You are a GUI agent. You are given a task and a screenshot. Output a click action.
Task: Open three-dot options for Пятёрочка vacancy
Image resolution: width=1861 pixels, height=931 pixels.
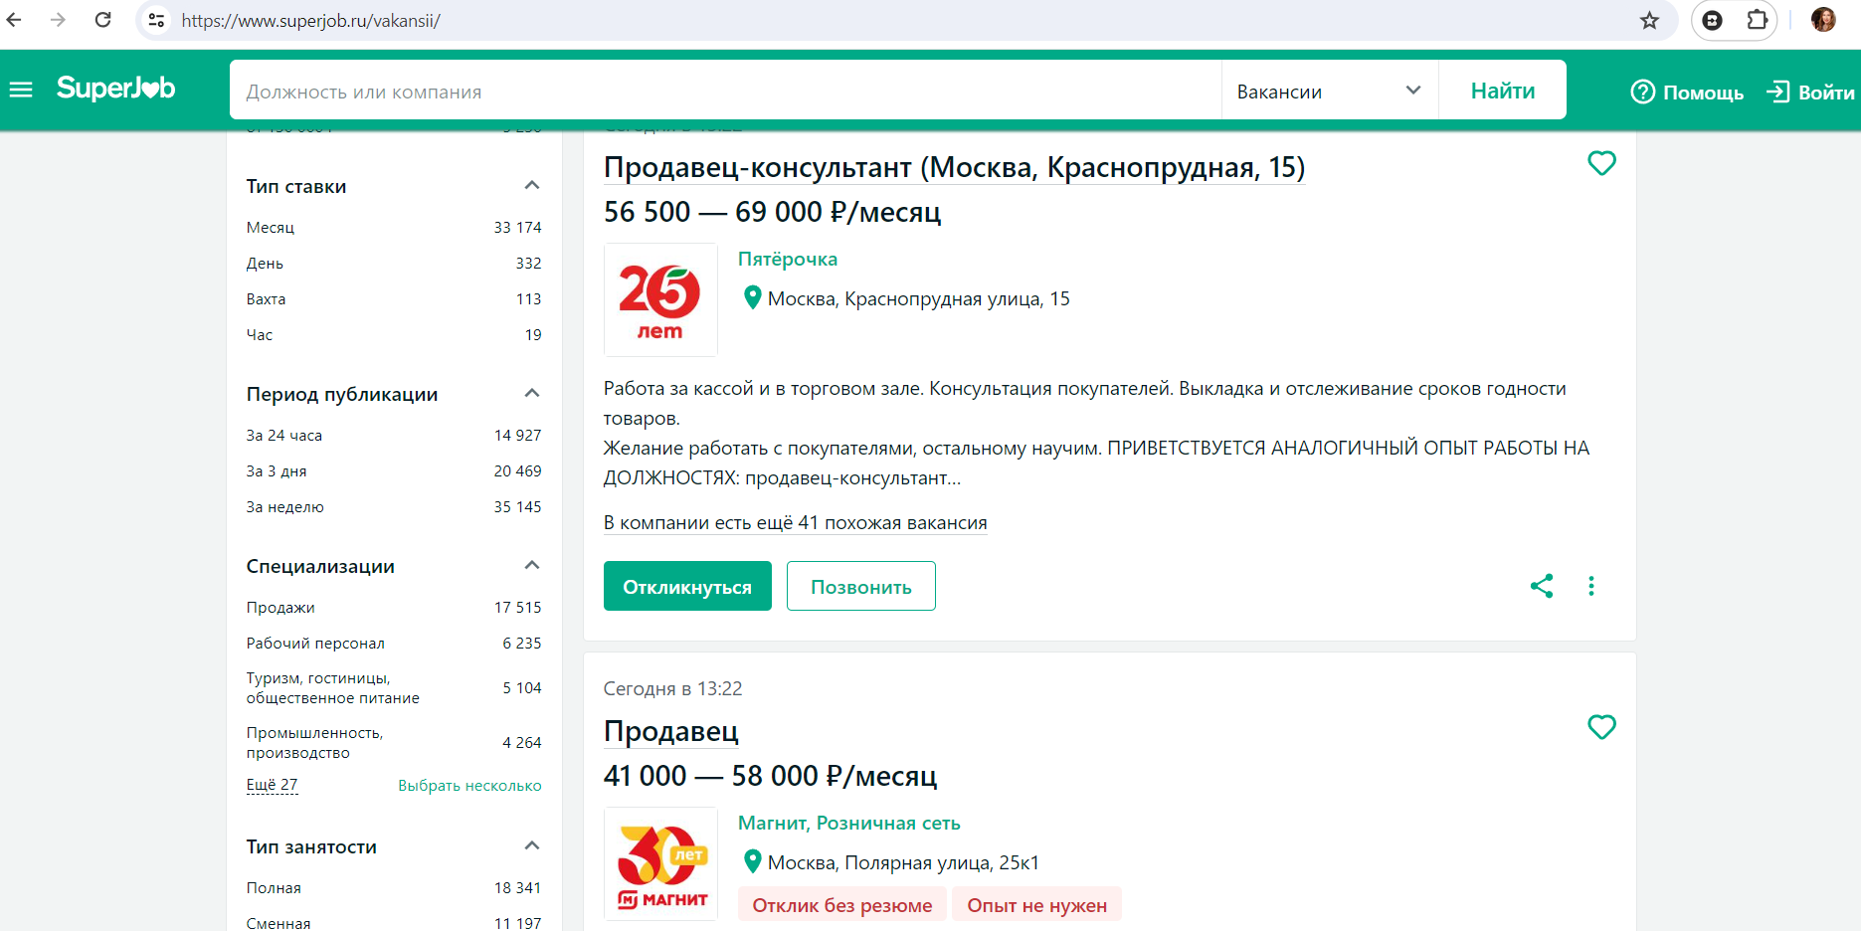coord(1590,586)
